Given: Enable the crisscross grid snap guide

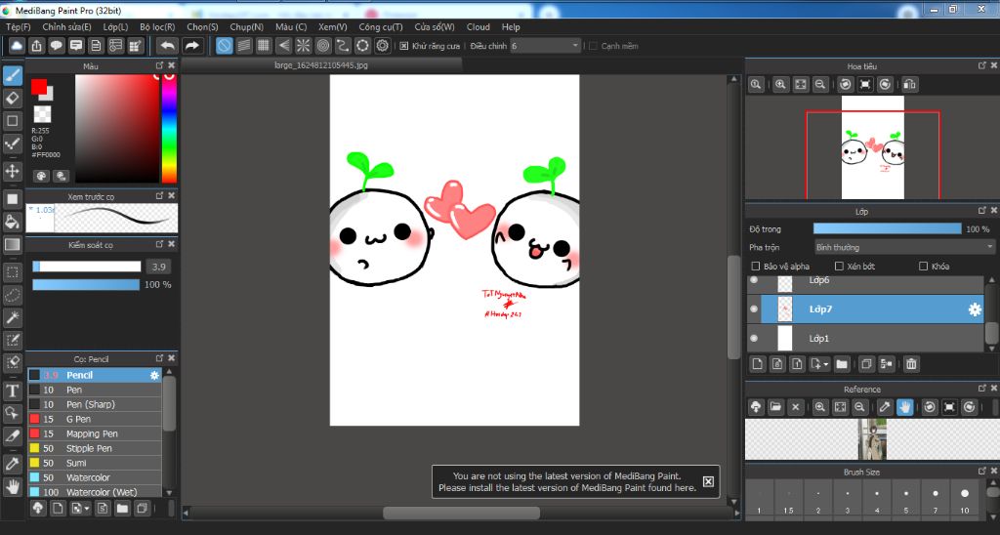Looking at the screenshot, I should [x=264, y=45].
